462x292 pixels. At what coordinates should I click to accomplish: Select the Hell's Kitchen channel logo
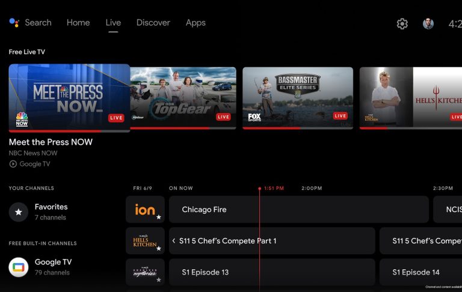145,240
